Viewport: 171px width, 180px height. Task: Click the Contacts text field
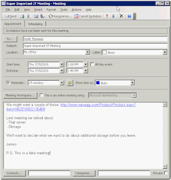point(49,173)
